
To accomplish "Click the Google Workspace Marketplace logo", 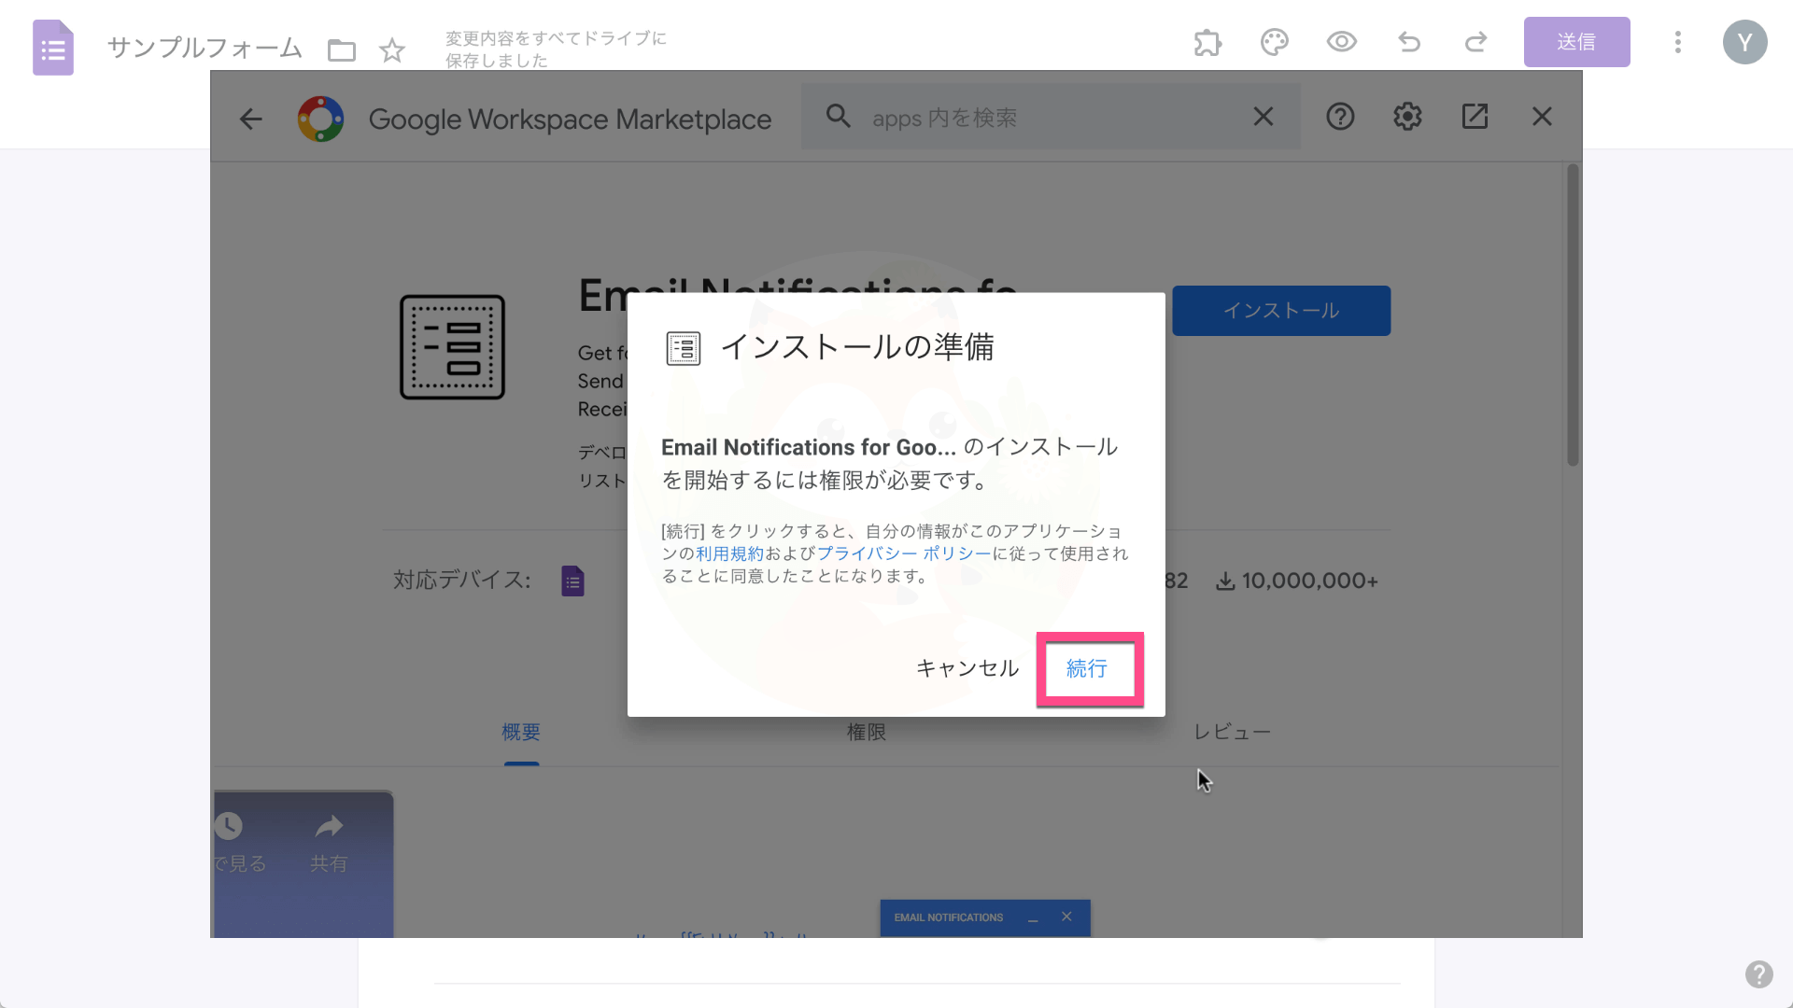I will [320, 119].
